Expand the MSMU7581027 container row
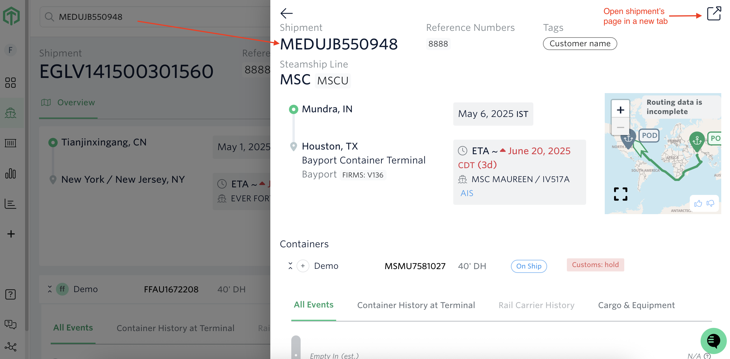 pyautogui.click(x=290, y=266)
